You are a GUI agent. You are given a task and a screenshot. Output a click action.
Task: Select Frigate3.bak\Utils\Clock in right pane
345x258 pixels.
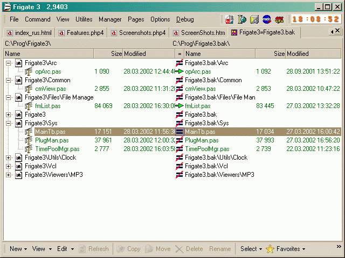coord(216,157)
